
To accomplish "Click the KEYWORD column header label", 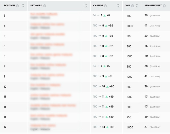I will point(36,6).
